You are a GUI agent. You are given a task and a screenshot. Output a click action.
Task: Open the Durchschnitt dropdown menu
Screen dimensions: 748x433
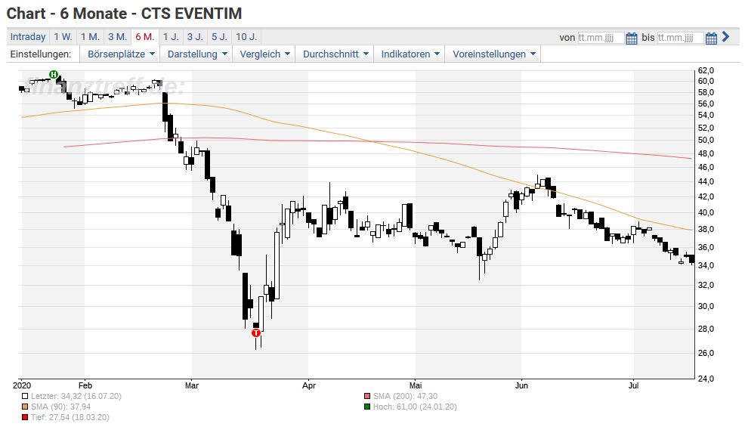(x=335, y=54)
